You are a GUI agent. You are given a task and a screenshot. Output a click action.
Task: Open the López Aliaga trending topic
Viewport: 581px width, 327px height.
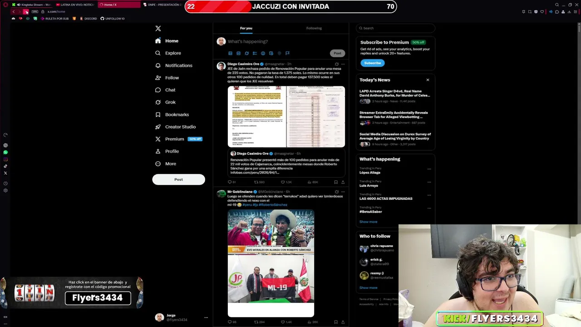tap(370, 173)
